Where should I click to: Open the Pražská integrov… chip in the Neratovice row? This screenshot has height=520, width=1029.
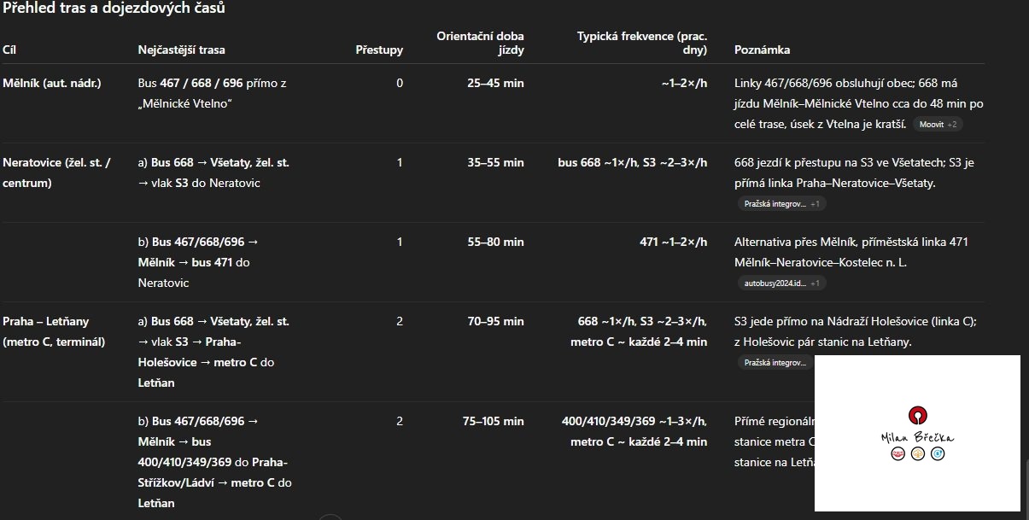click(x=781, y=204)
